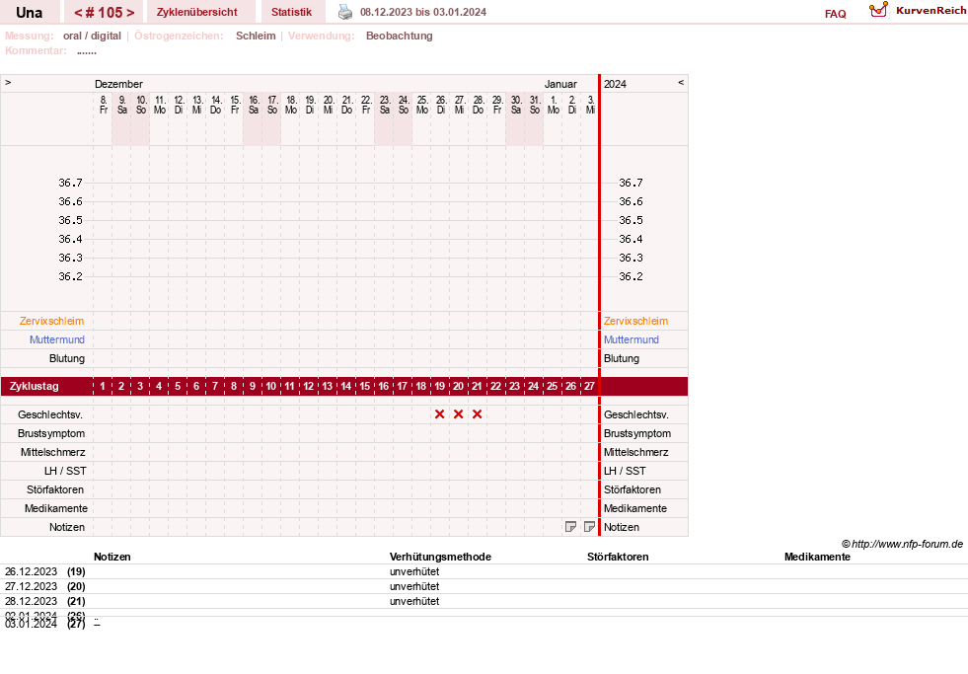
Task: Click the 26.12.2023 notes table row
Action: click(484, 571)
